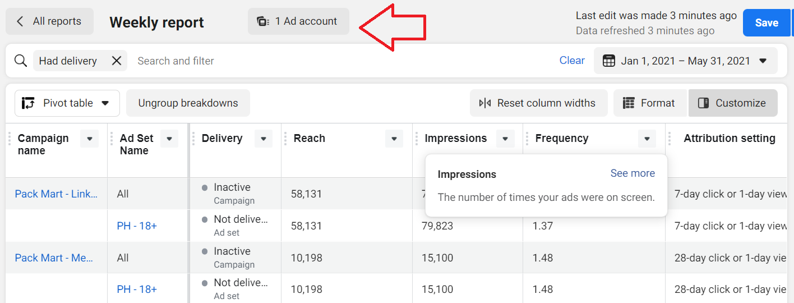Open the Customize panel

tap(733, 103)
